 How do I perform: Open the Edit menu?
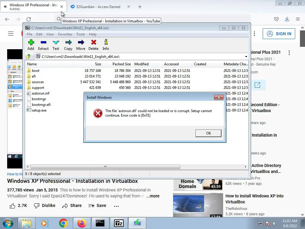(x=39, y=34)
